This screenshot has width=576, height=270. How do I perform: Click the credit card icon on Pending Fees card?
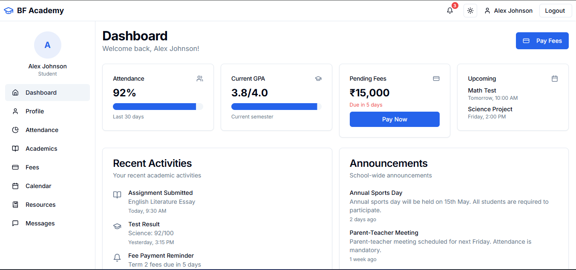tap(436, 79)
